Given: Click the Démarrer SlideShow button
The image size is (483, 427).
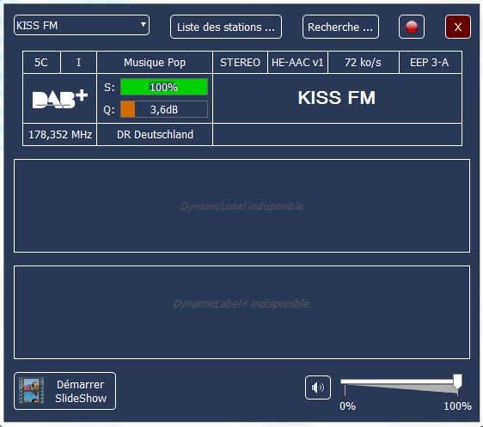Looking at the screenshot, I should (65, 391).
